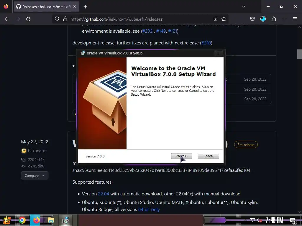Select the Releases hakuna-m/wubiuefi tab

46,7
